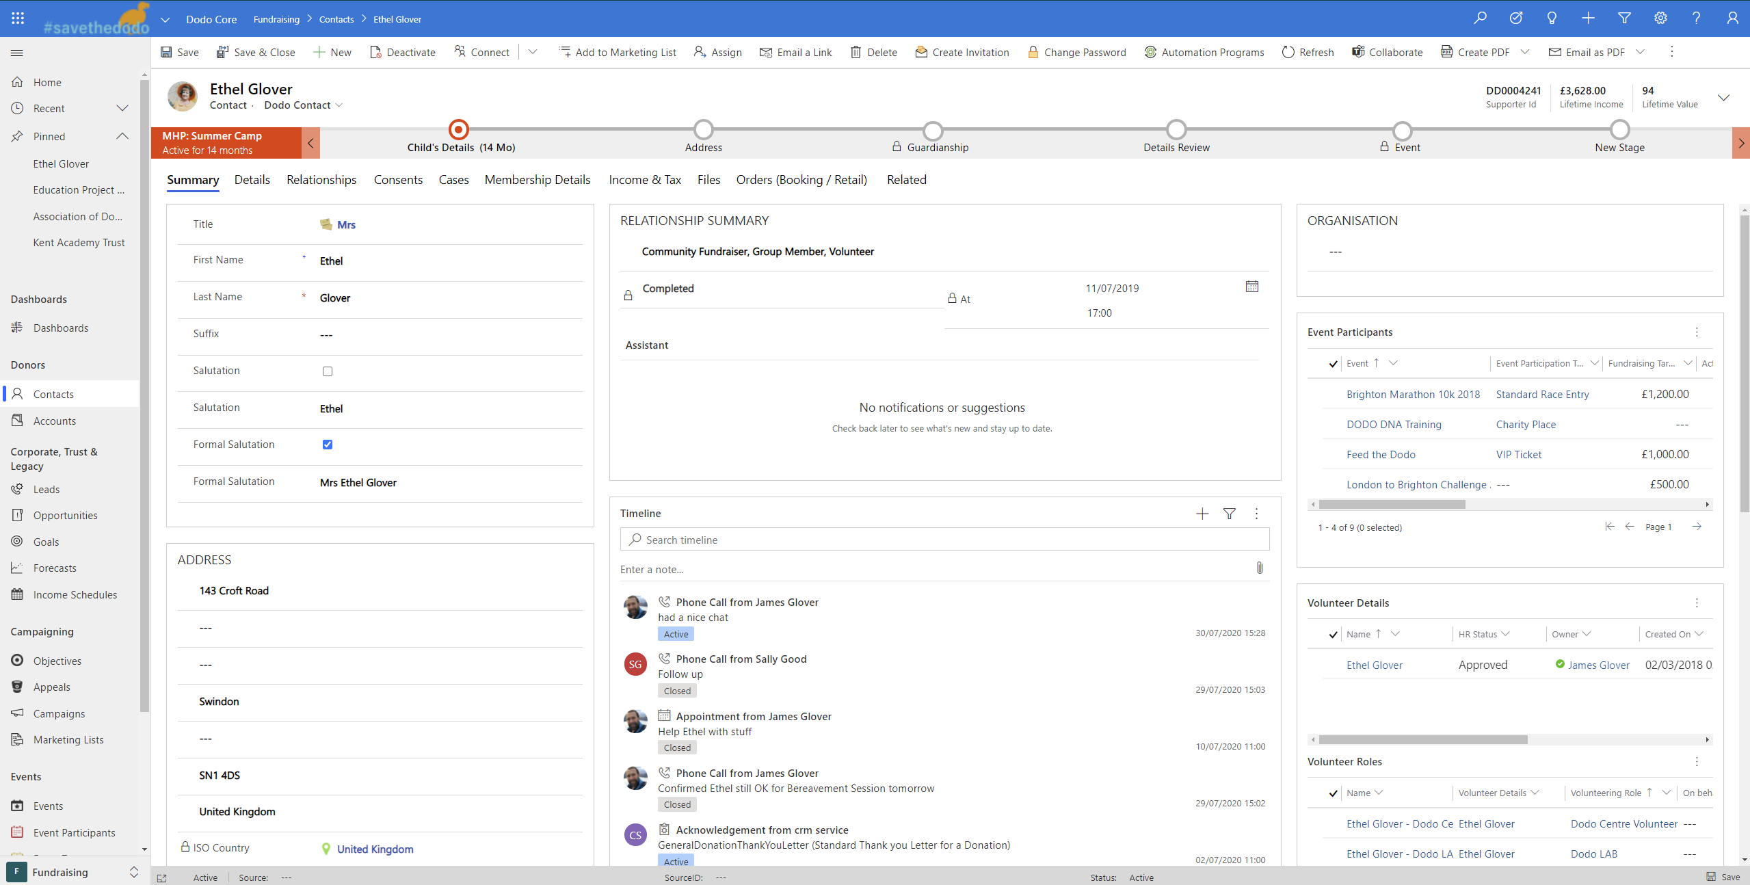Open the Feed the Dodo event

pyautogui.click(x=1381, y=455)
